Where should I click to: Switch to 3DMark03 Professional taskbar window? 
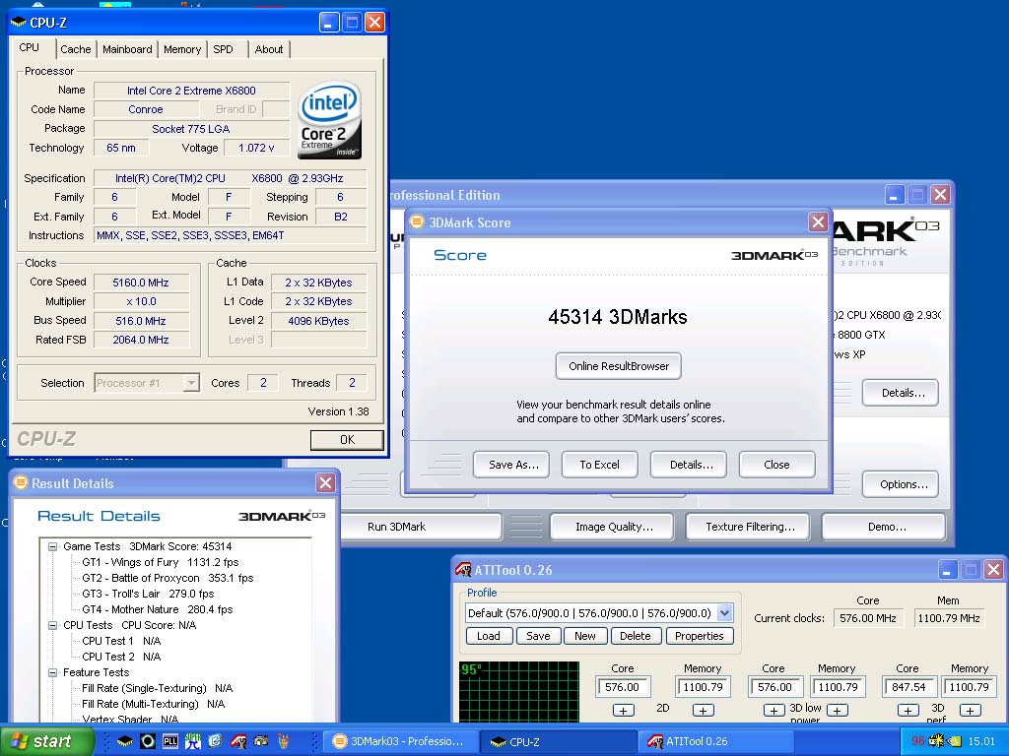tap(401, 741)
